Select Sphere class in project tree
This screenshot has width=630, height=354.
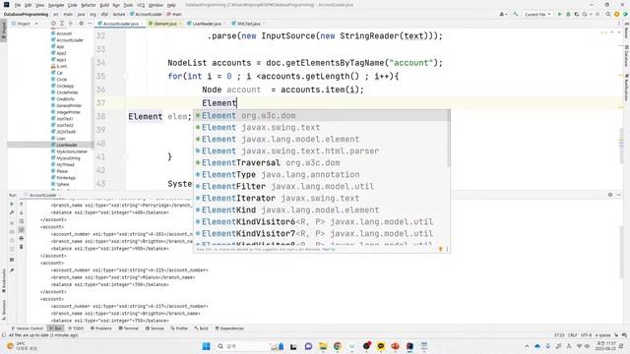click(x=60, y=184)
